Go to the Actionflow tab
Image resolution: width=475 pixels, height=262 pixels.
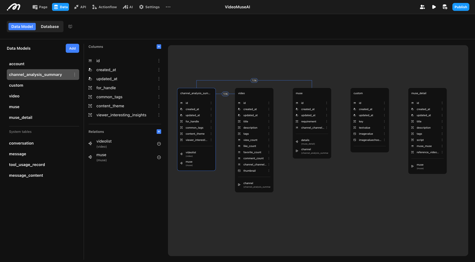tap(104, 7)
